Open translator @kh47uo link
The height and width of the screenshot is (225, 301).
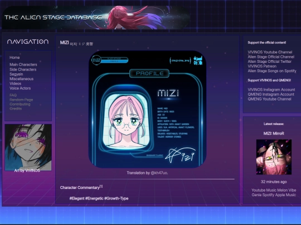(159, 173)
